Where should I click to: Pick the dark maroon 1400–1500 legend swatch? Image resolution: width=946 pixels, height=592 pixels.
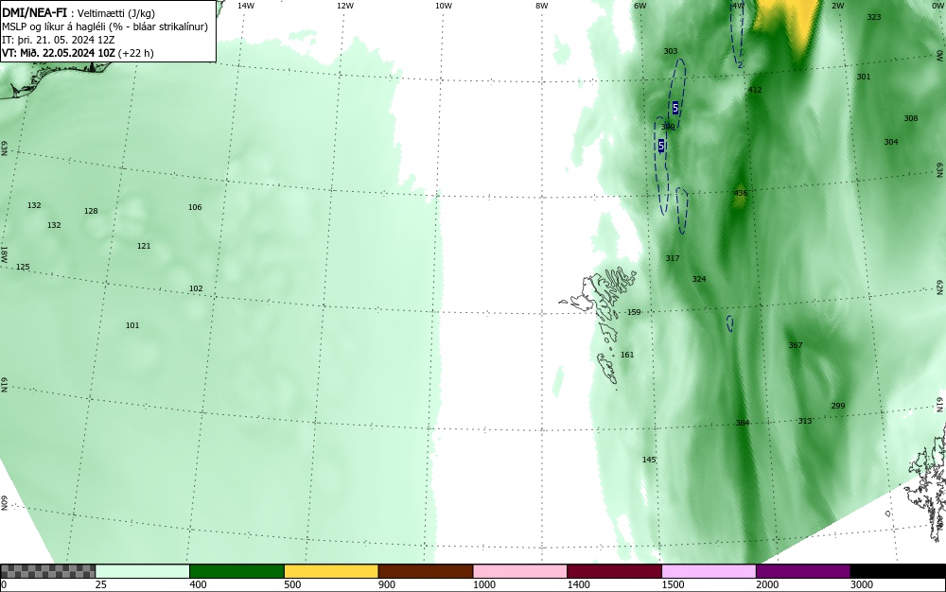pos(614,571)
